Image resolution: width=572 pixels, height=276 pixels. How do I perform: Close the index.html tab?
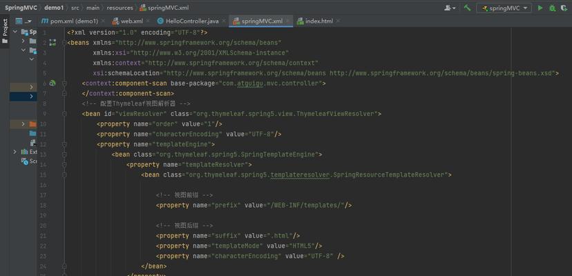click(x=339, y=21)
